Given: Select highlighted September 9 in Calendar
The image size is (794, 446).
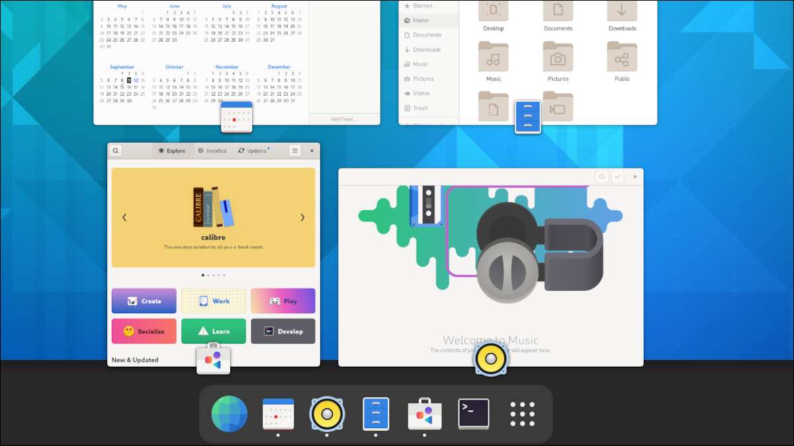Looking at the screenshot, I should click(x=129, y=80).
